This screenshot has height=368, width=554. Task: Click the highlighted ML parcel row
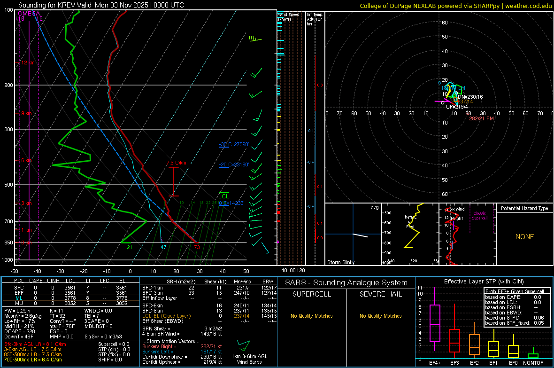pyautogui.click(x=70, y=298)
